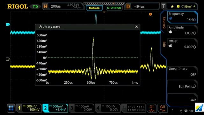
Task: Open Edit Points submenu
Action: pyautogui.click(x=182, y=86)
